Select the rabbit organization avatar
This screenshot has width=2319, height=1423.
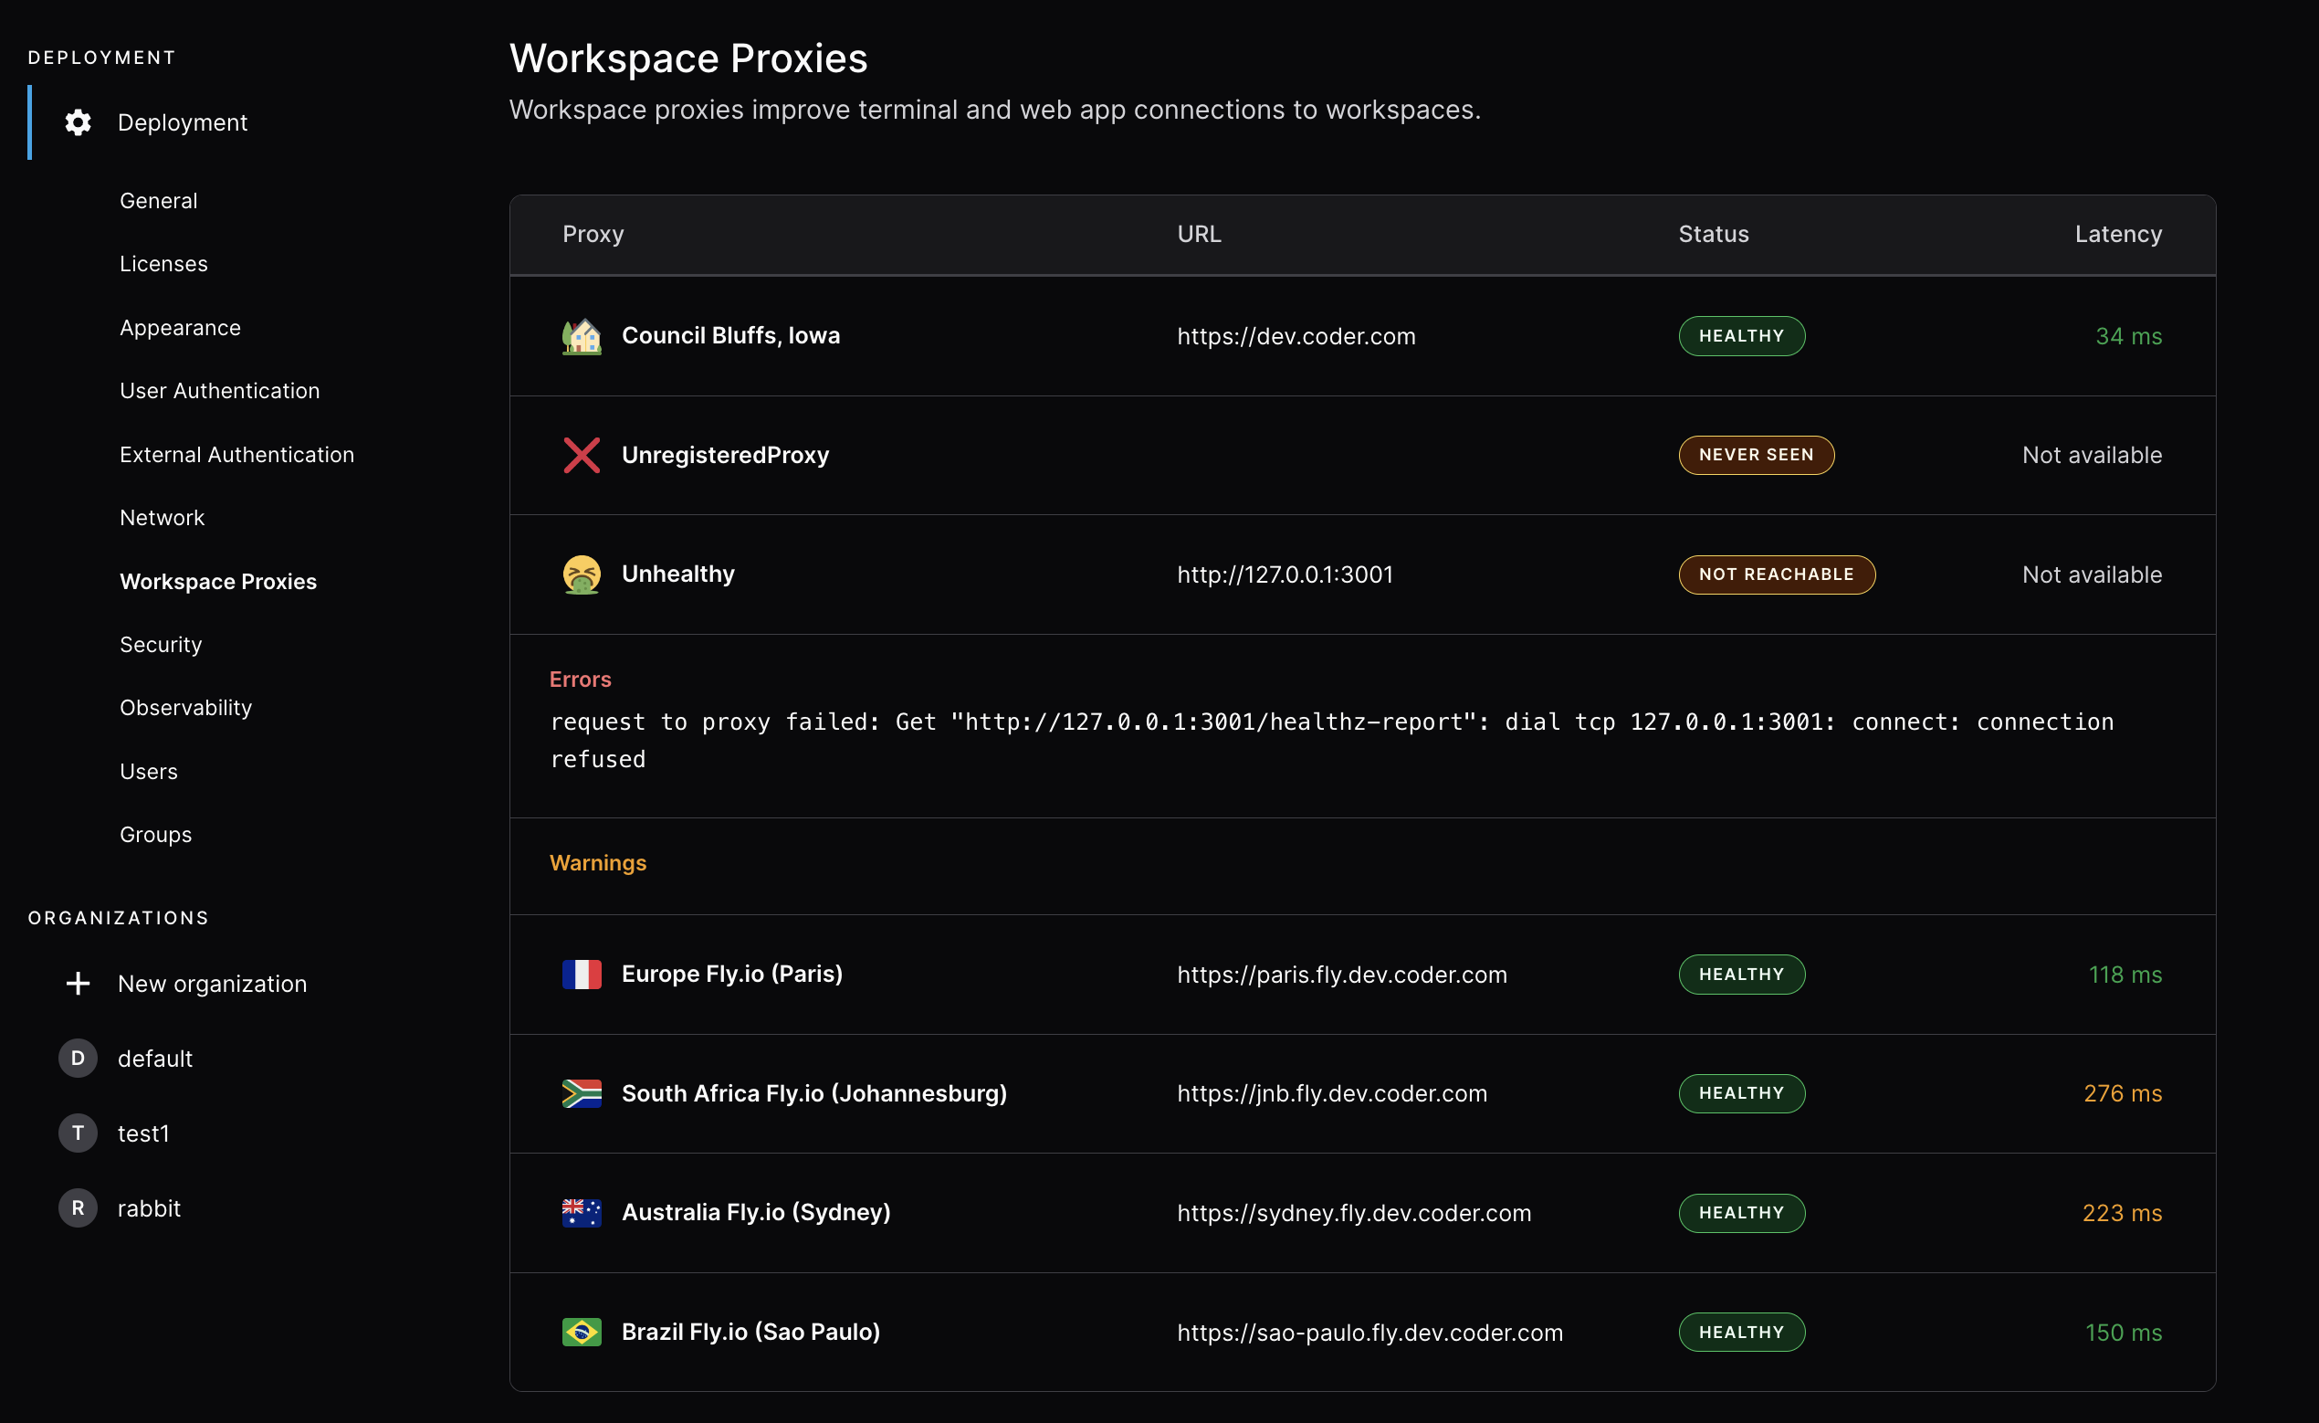click(78, 1207)
